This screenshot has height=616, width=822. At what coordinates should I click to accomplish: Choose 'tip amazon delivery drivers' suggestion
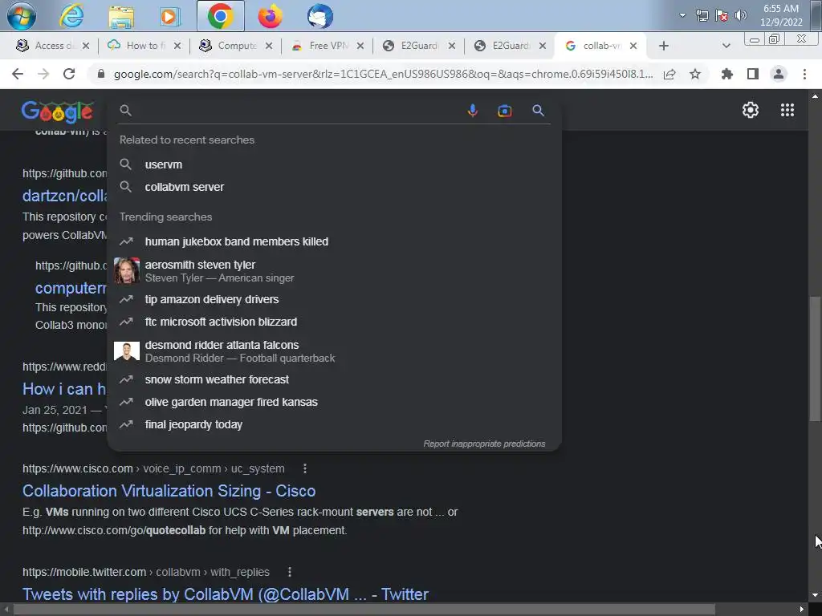pyautogui.click(x=335, y=299)
